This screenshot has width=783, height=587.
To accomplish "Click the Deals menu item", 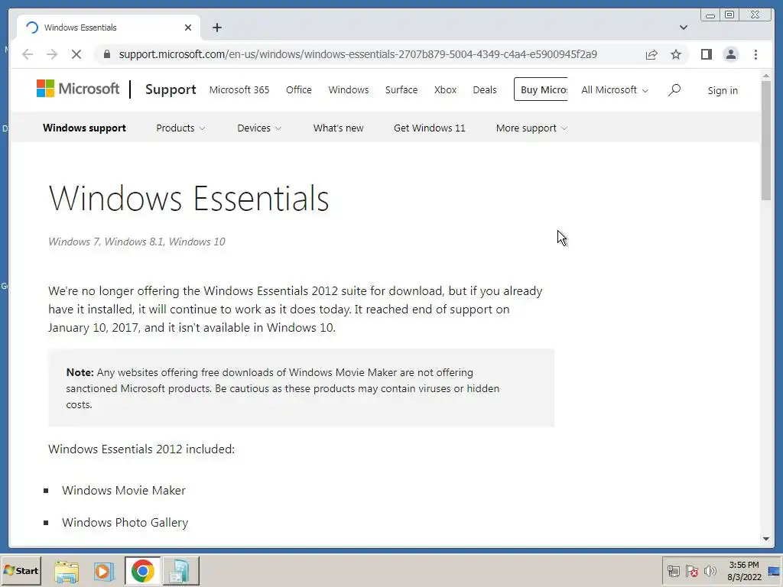I will (484, 90).
